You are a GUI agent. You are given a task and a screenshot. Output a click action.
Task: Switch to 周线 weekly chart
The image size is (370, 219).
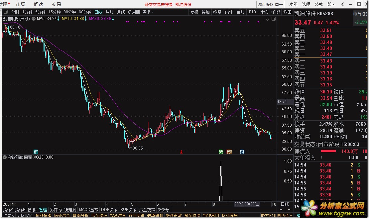[110, 12]
